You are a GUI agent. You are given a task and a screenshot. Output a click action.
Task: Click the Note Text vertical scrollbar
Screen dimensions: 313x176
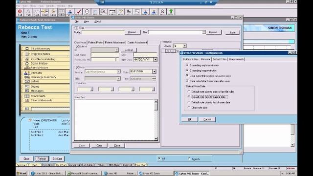click(x=156, y=120)
